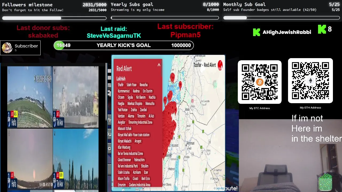Click the My BTC Address label
The width and height of the screenshot is (342, 192).
(260, 108)
